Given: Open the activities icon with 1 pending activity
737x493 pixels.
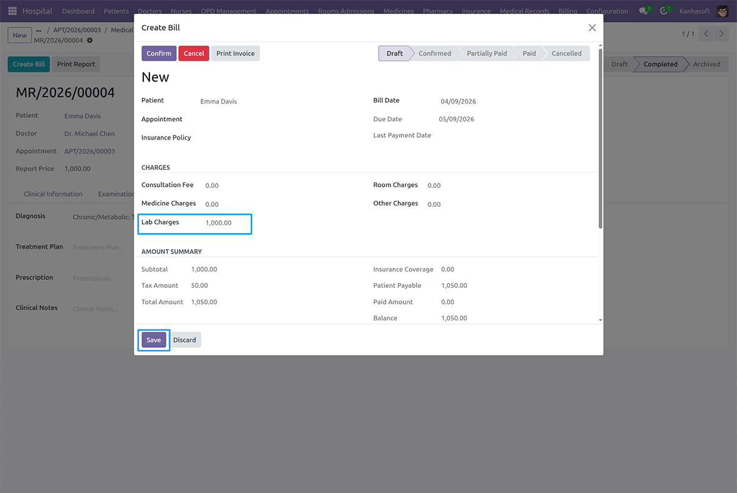Looking at the screenshot, I should pos(664,10).
